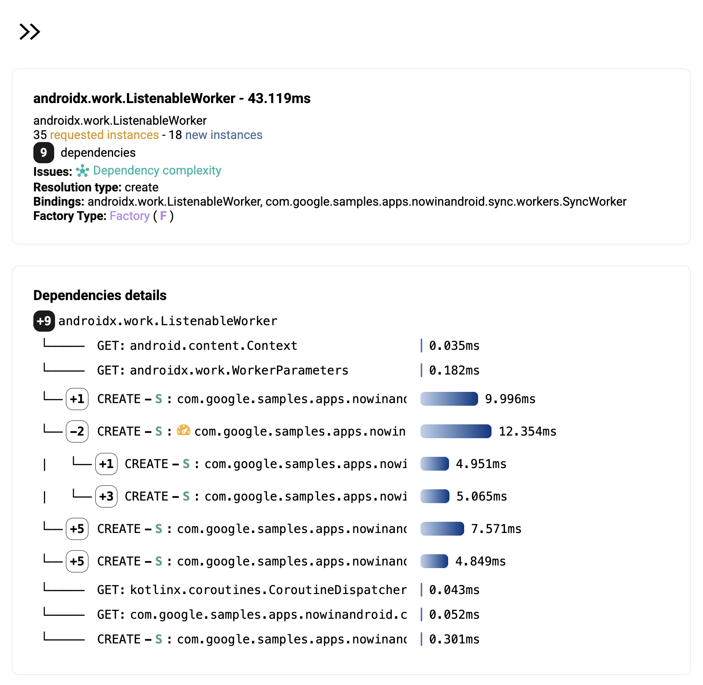The image size is (703, 685).
Task: Expand the +1 node with 4.951ms
Action: coord(106,464)
